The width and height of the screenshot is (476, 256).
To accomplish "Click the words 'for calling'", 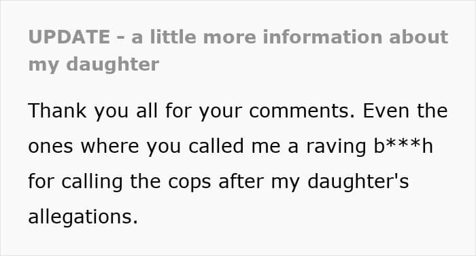I will click(x=75, y=182).
